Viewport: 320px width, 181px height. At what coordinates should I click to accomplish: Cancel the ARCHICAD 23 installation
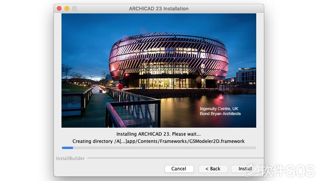tap(179, 169)
